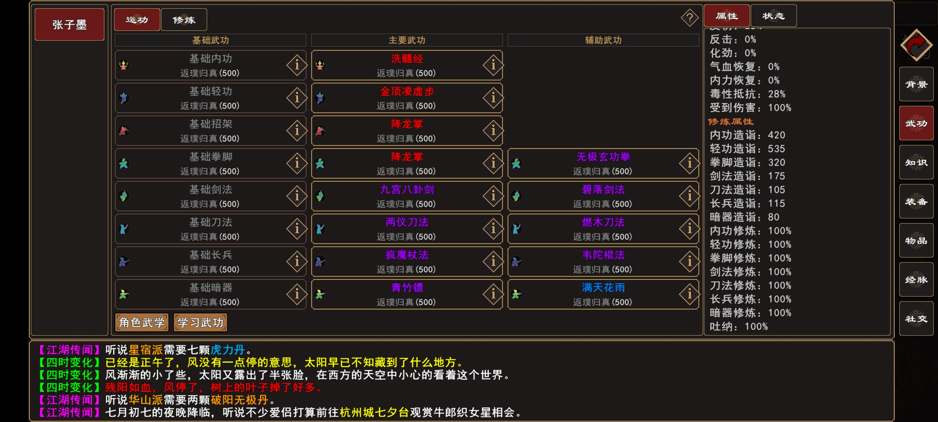This screenshot has width=938, height=422.
Task: Open info icon for 洗髓经
Action: click(493, 65)
